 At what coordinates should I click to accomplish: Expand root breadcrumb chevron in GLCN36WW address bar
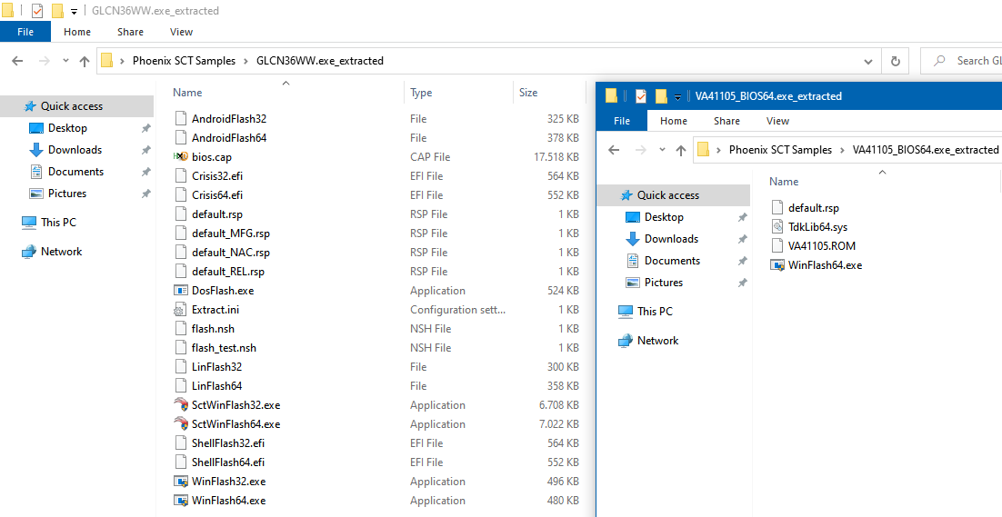tap(122, 61)
